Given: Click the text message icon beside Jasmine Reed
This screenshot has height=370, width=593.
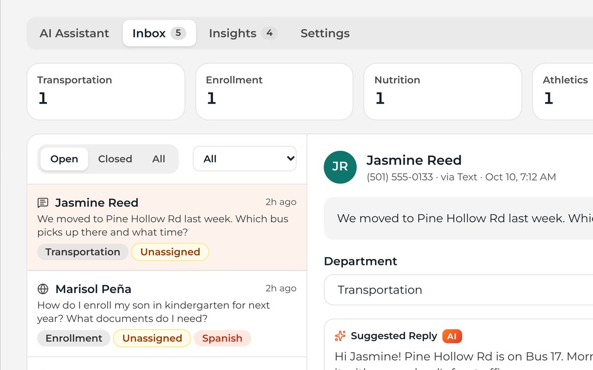Looking at the screenshot, I should 43,203.
